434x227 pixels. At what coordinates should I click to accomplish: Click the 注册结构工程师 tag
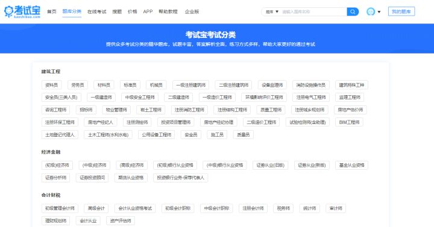point(232,110)
